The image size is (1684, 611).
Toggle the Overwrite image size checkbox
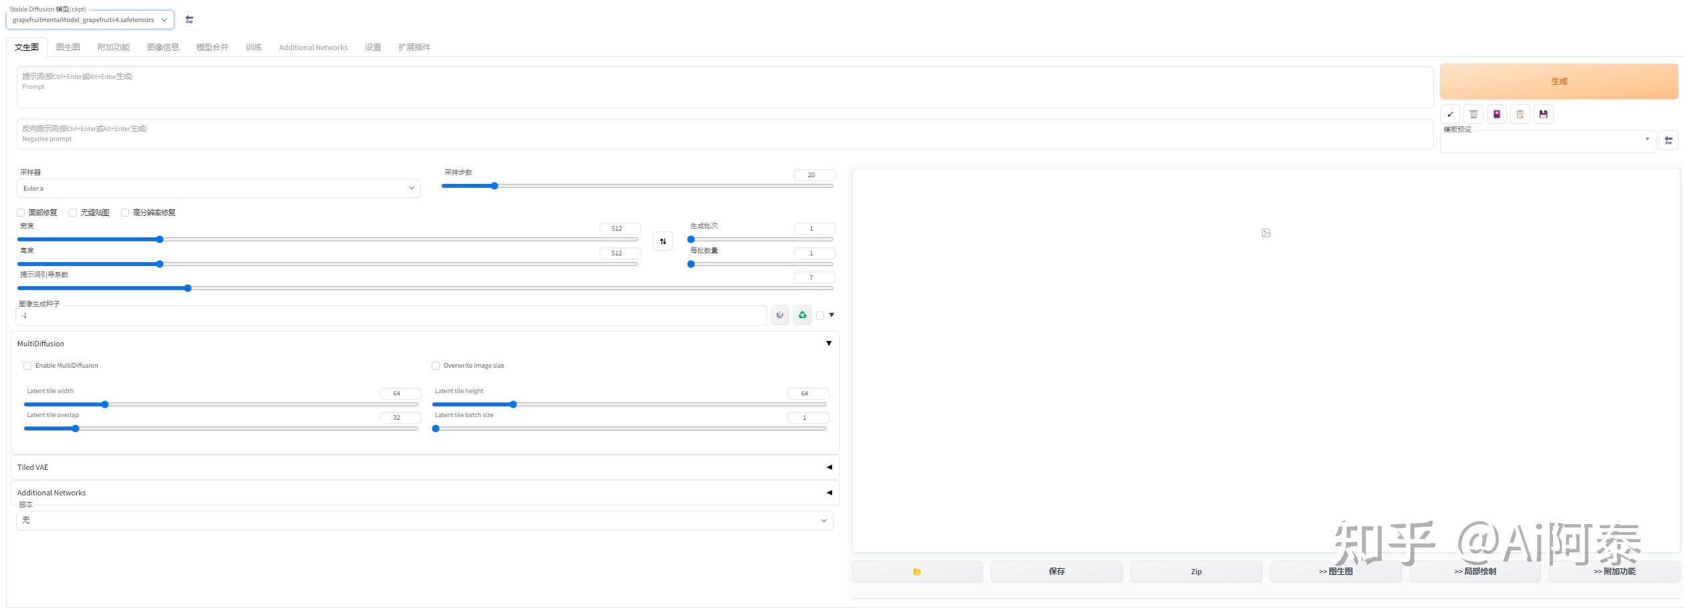point(436,366)
